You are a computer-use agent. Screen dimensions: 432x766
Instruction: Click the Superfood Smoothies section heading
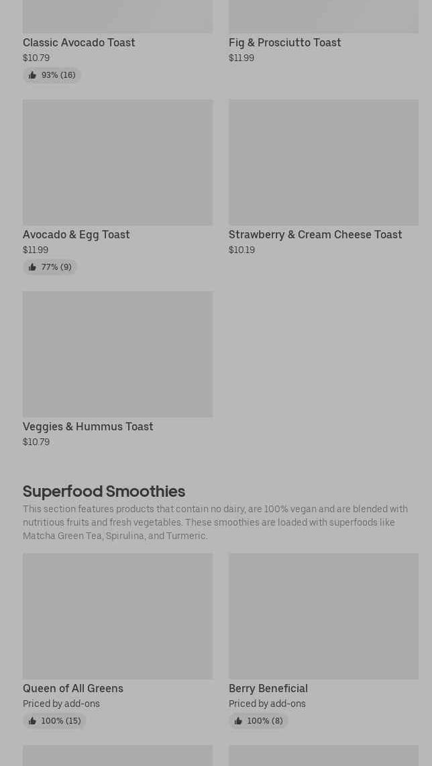pos(104,491)
